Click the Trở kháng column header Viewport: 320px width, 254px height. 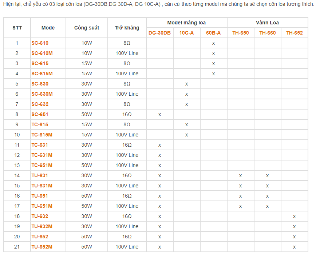127,28
